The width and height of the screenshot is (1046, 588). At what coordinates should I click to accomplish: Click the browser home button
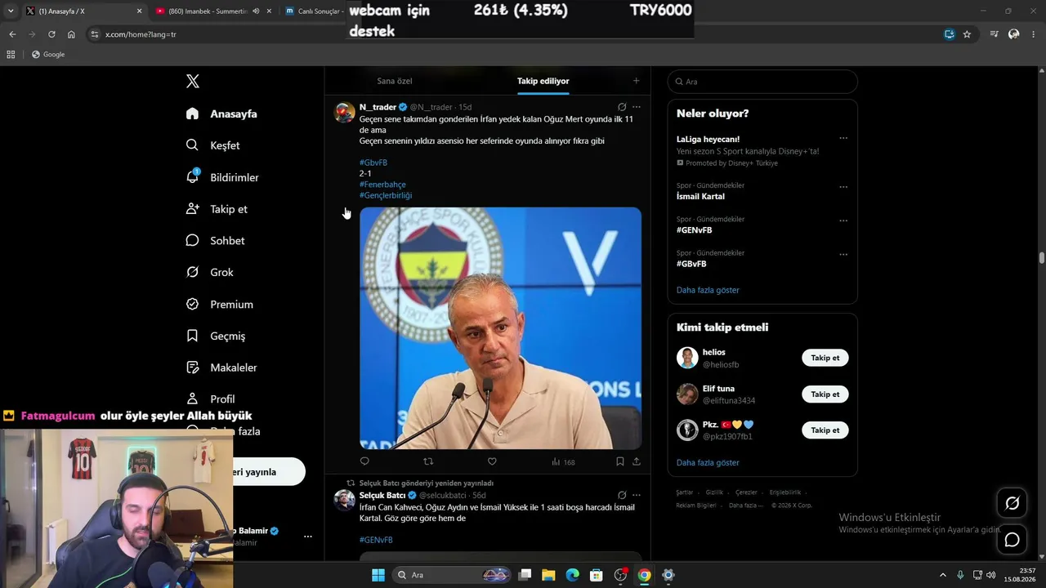pyautogui.click(x=71, y=34)
